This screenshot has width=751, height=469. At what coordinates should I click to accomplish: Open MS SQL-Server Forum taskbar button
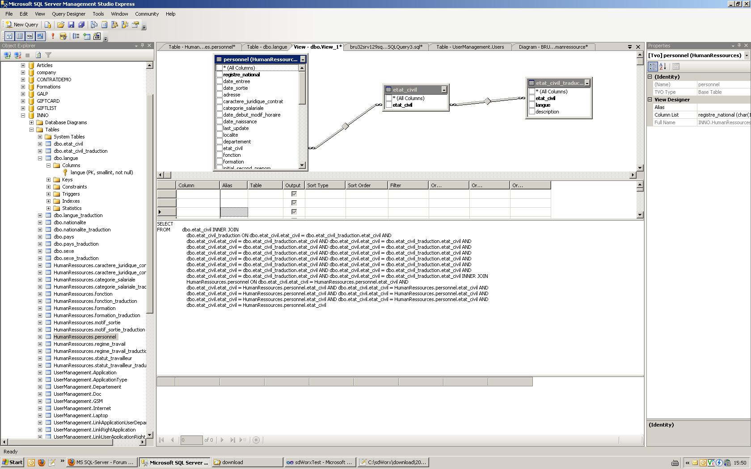[x=102, y=462]
